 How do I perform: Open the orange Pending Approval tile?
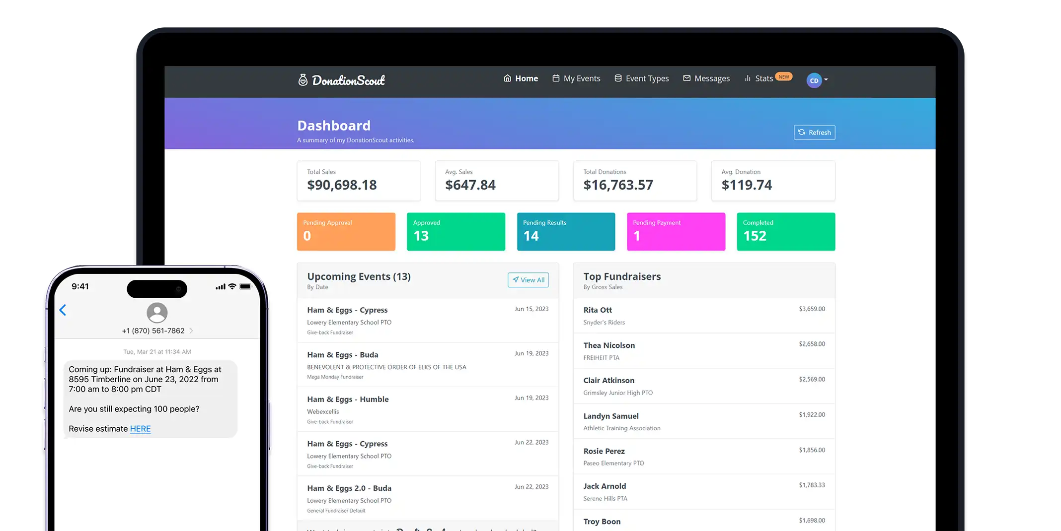[x=346, y=231]
